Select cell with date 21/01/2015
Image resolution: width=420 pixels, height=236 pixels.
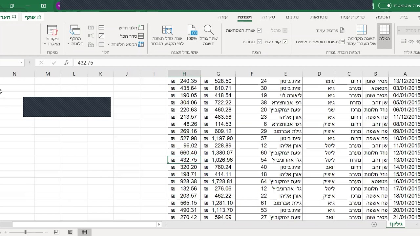[x=405, y=217]
